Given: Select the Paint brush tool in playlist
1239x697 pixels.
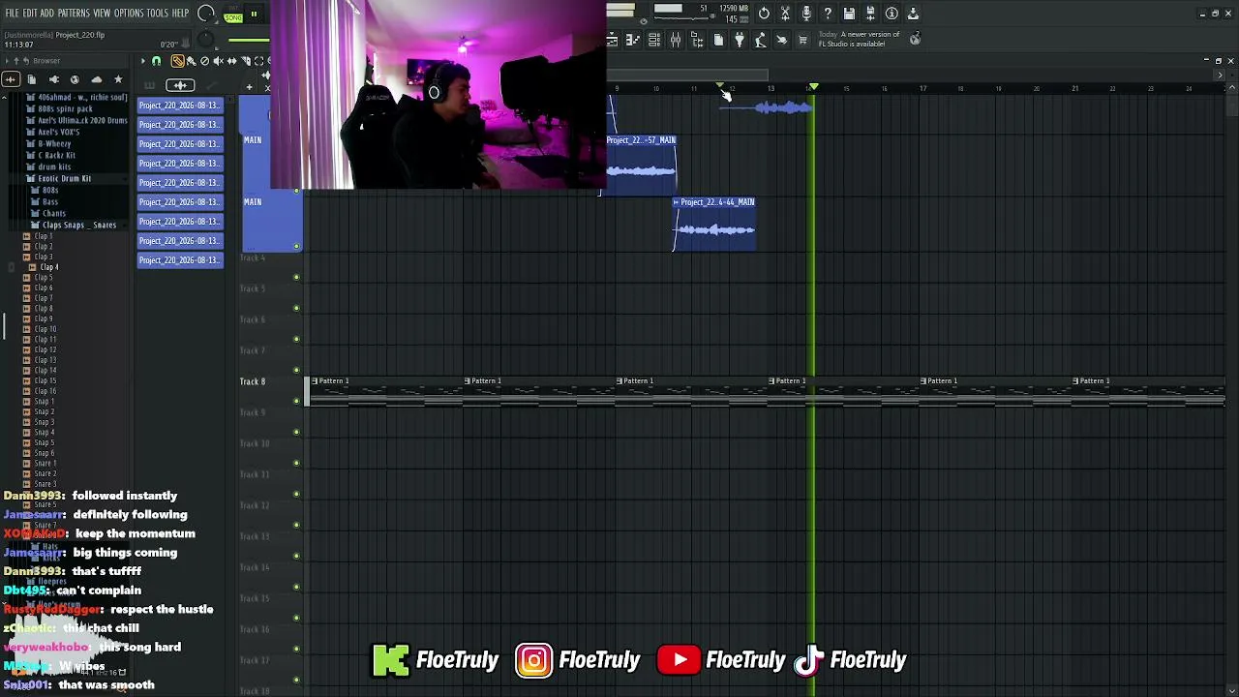Looking at the screenshot, I should click(191, 61).
